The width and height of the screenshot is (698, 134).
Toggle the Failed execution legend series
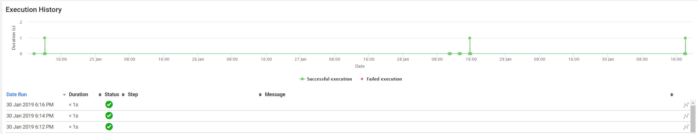(x=381, y=79)
